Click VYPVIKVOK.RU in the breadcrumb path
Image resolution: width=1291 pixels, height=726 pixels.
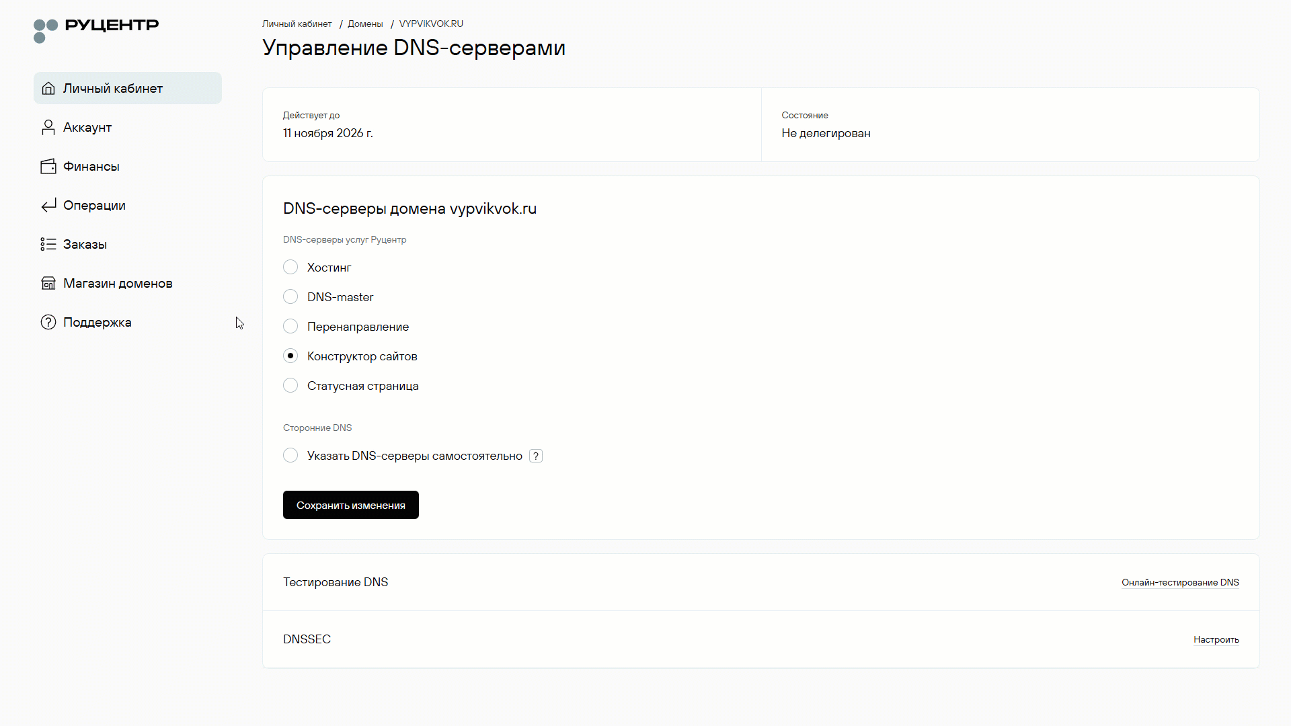click(x=431, y=24)
